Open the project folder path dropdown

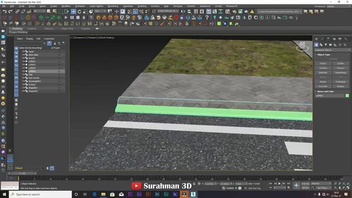coord(280,11)
